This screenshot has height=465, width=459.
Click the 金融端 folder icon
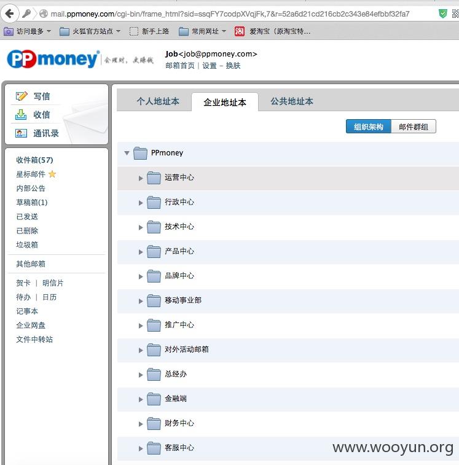coord(154,399)
